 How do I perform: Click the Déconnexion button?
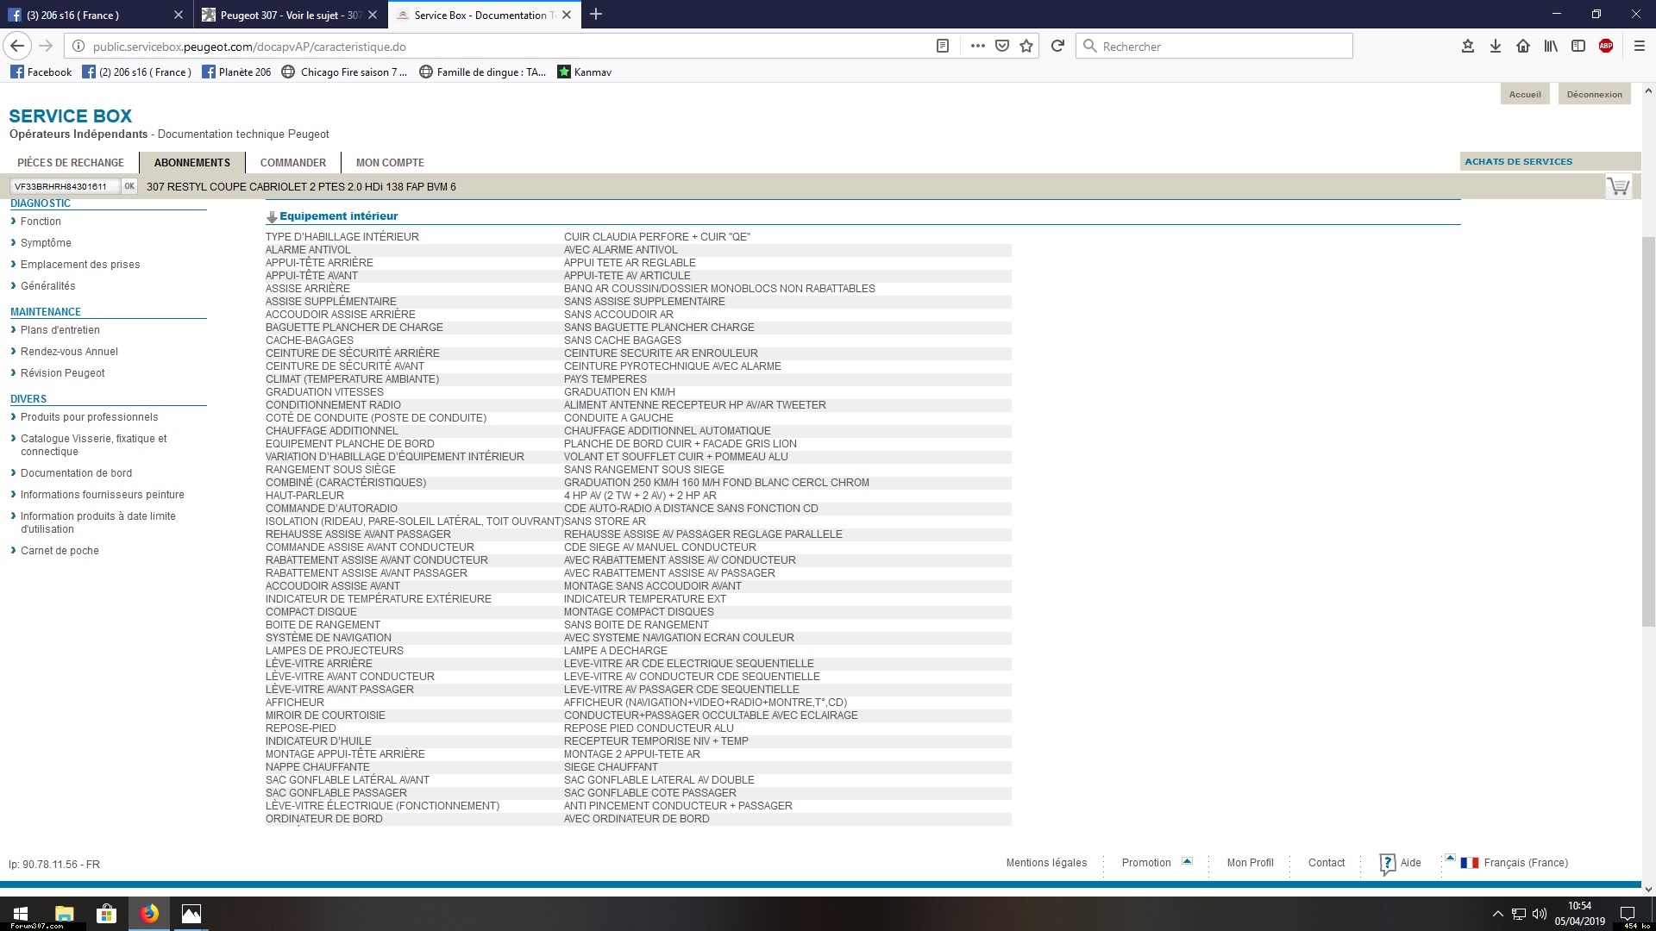point(1594,95)
